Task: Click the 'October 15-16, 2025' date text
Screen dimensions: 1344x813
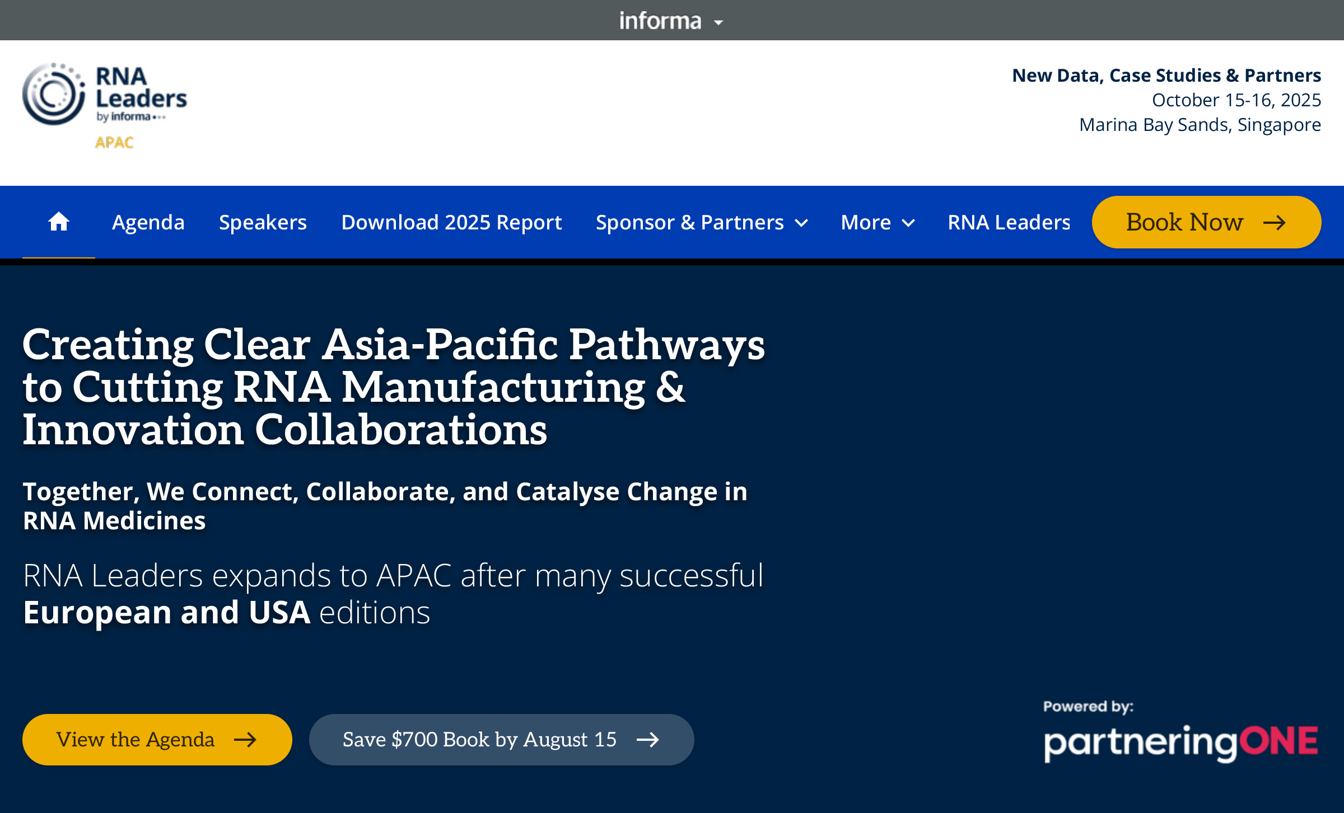Action: click(1236, 100)
